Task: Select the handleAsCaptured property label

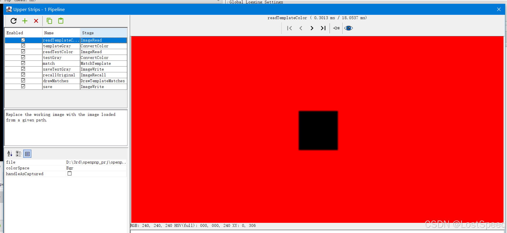Action: (25, 174)
